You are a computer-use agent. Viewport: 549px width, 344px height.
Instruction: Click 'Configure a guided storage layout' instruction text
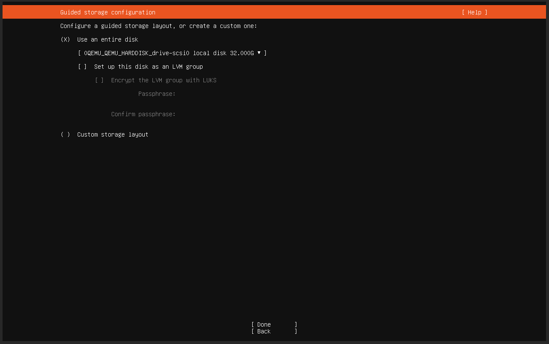click(x=159, y=26)
